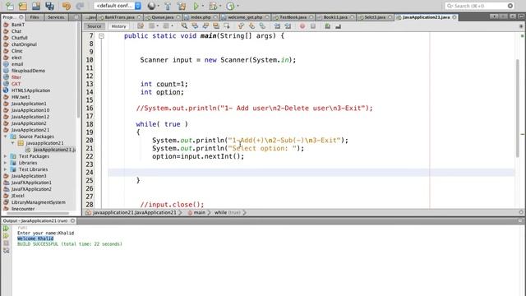This screenshot has width=526, height=296.
Task: Click the Find Next Occurrence editor icon
Action: click(x=205, y=26)
